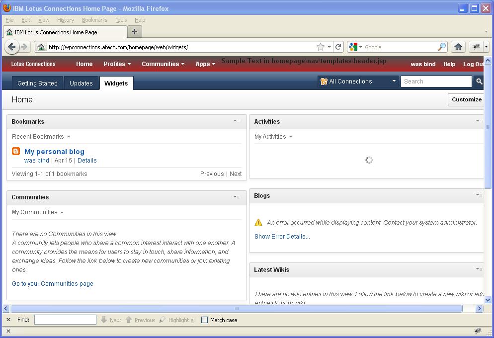Screen dimensions: 494x338
Task: Click the toolbar add-on icon beside home
Action: tap(476, 47)
